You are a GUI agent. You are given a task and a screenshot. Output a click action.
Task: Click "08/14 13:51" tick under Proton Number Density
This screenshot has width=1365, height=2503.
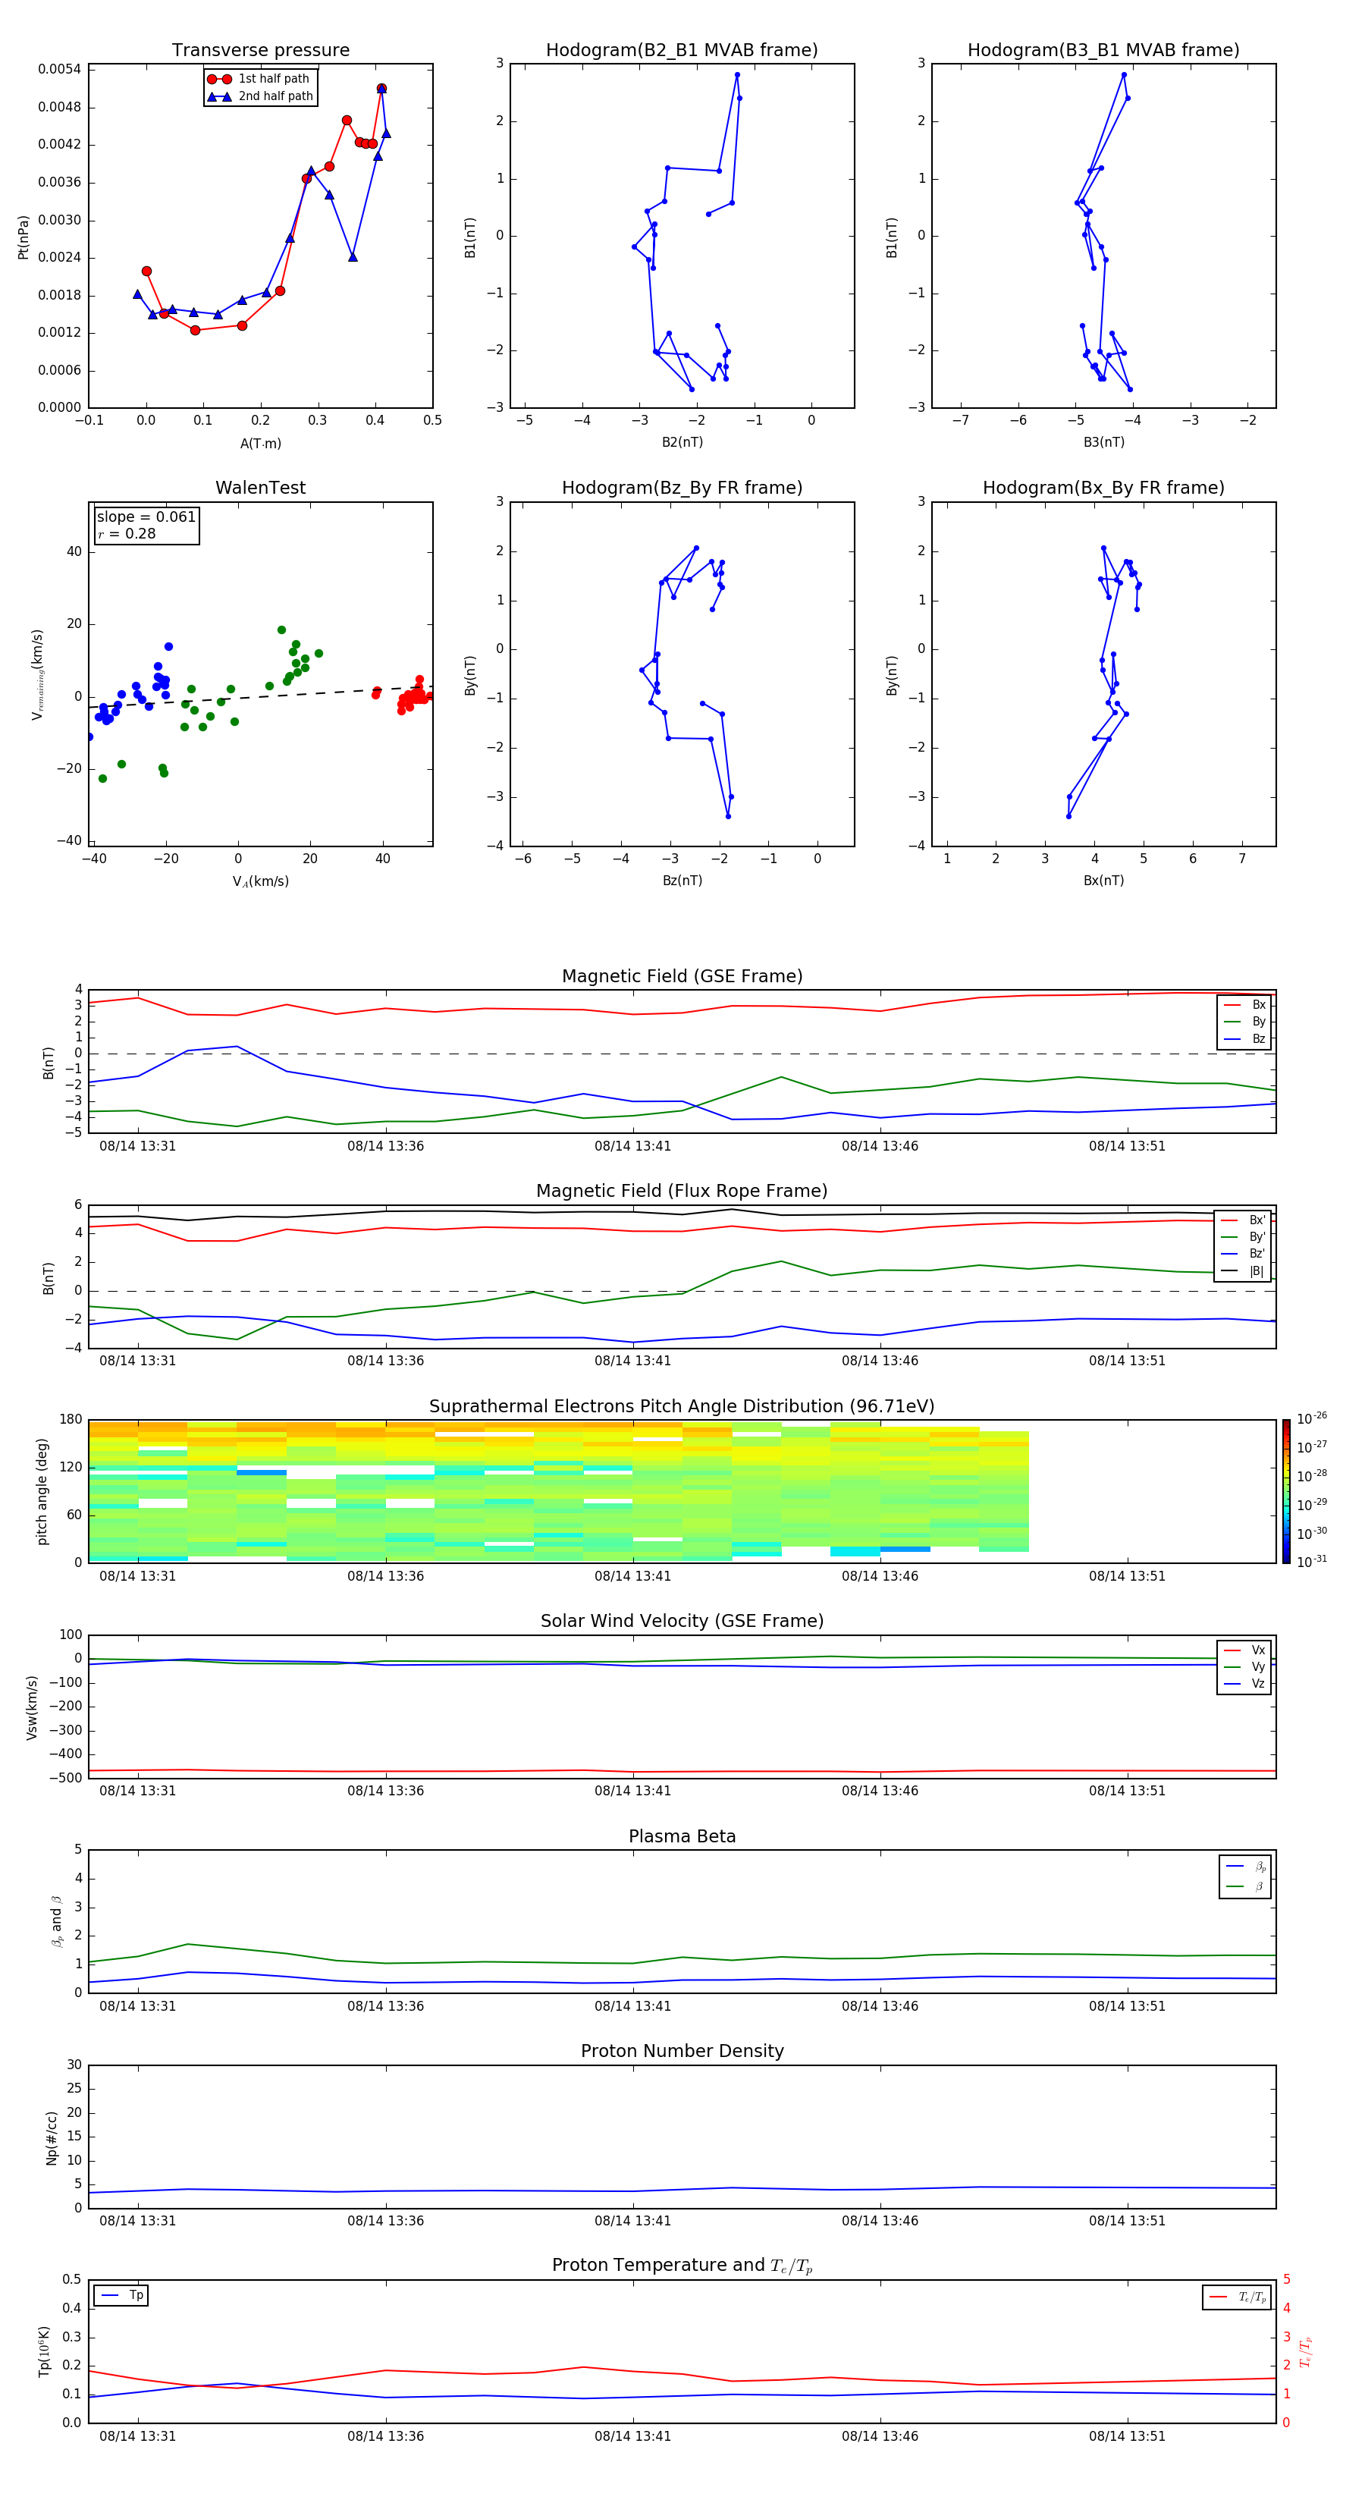pos(1127,2221)
